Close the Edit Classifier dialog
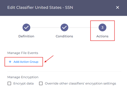 (x=117, y=8)
